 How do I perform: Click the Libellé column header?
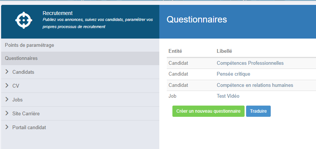[224, 51]
